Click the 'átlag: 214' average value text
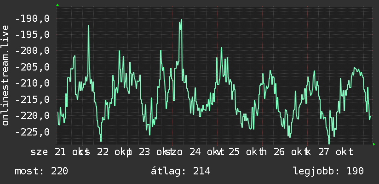Image resolution: width=379 pixels, height=184 pixels. click(x=181, y=171)
